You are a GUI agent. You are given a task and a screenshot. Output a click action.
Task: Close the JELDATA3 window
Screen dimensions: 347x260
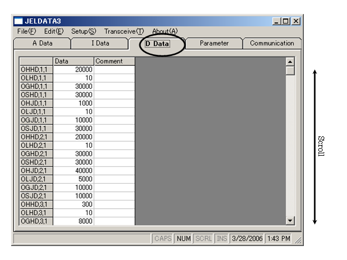pyautogui.click(x=296, y=21)
